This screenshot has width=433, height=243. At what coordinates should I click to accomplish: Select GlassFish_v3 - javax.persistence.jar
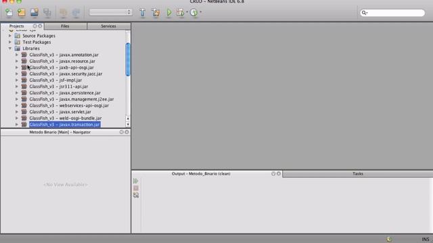pos(65,93)
